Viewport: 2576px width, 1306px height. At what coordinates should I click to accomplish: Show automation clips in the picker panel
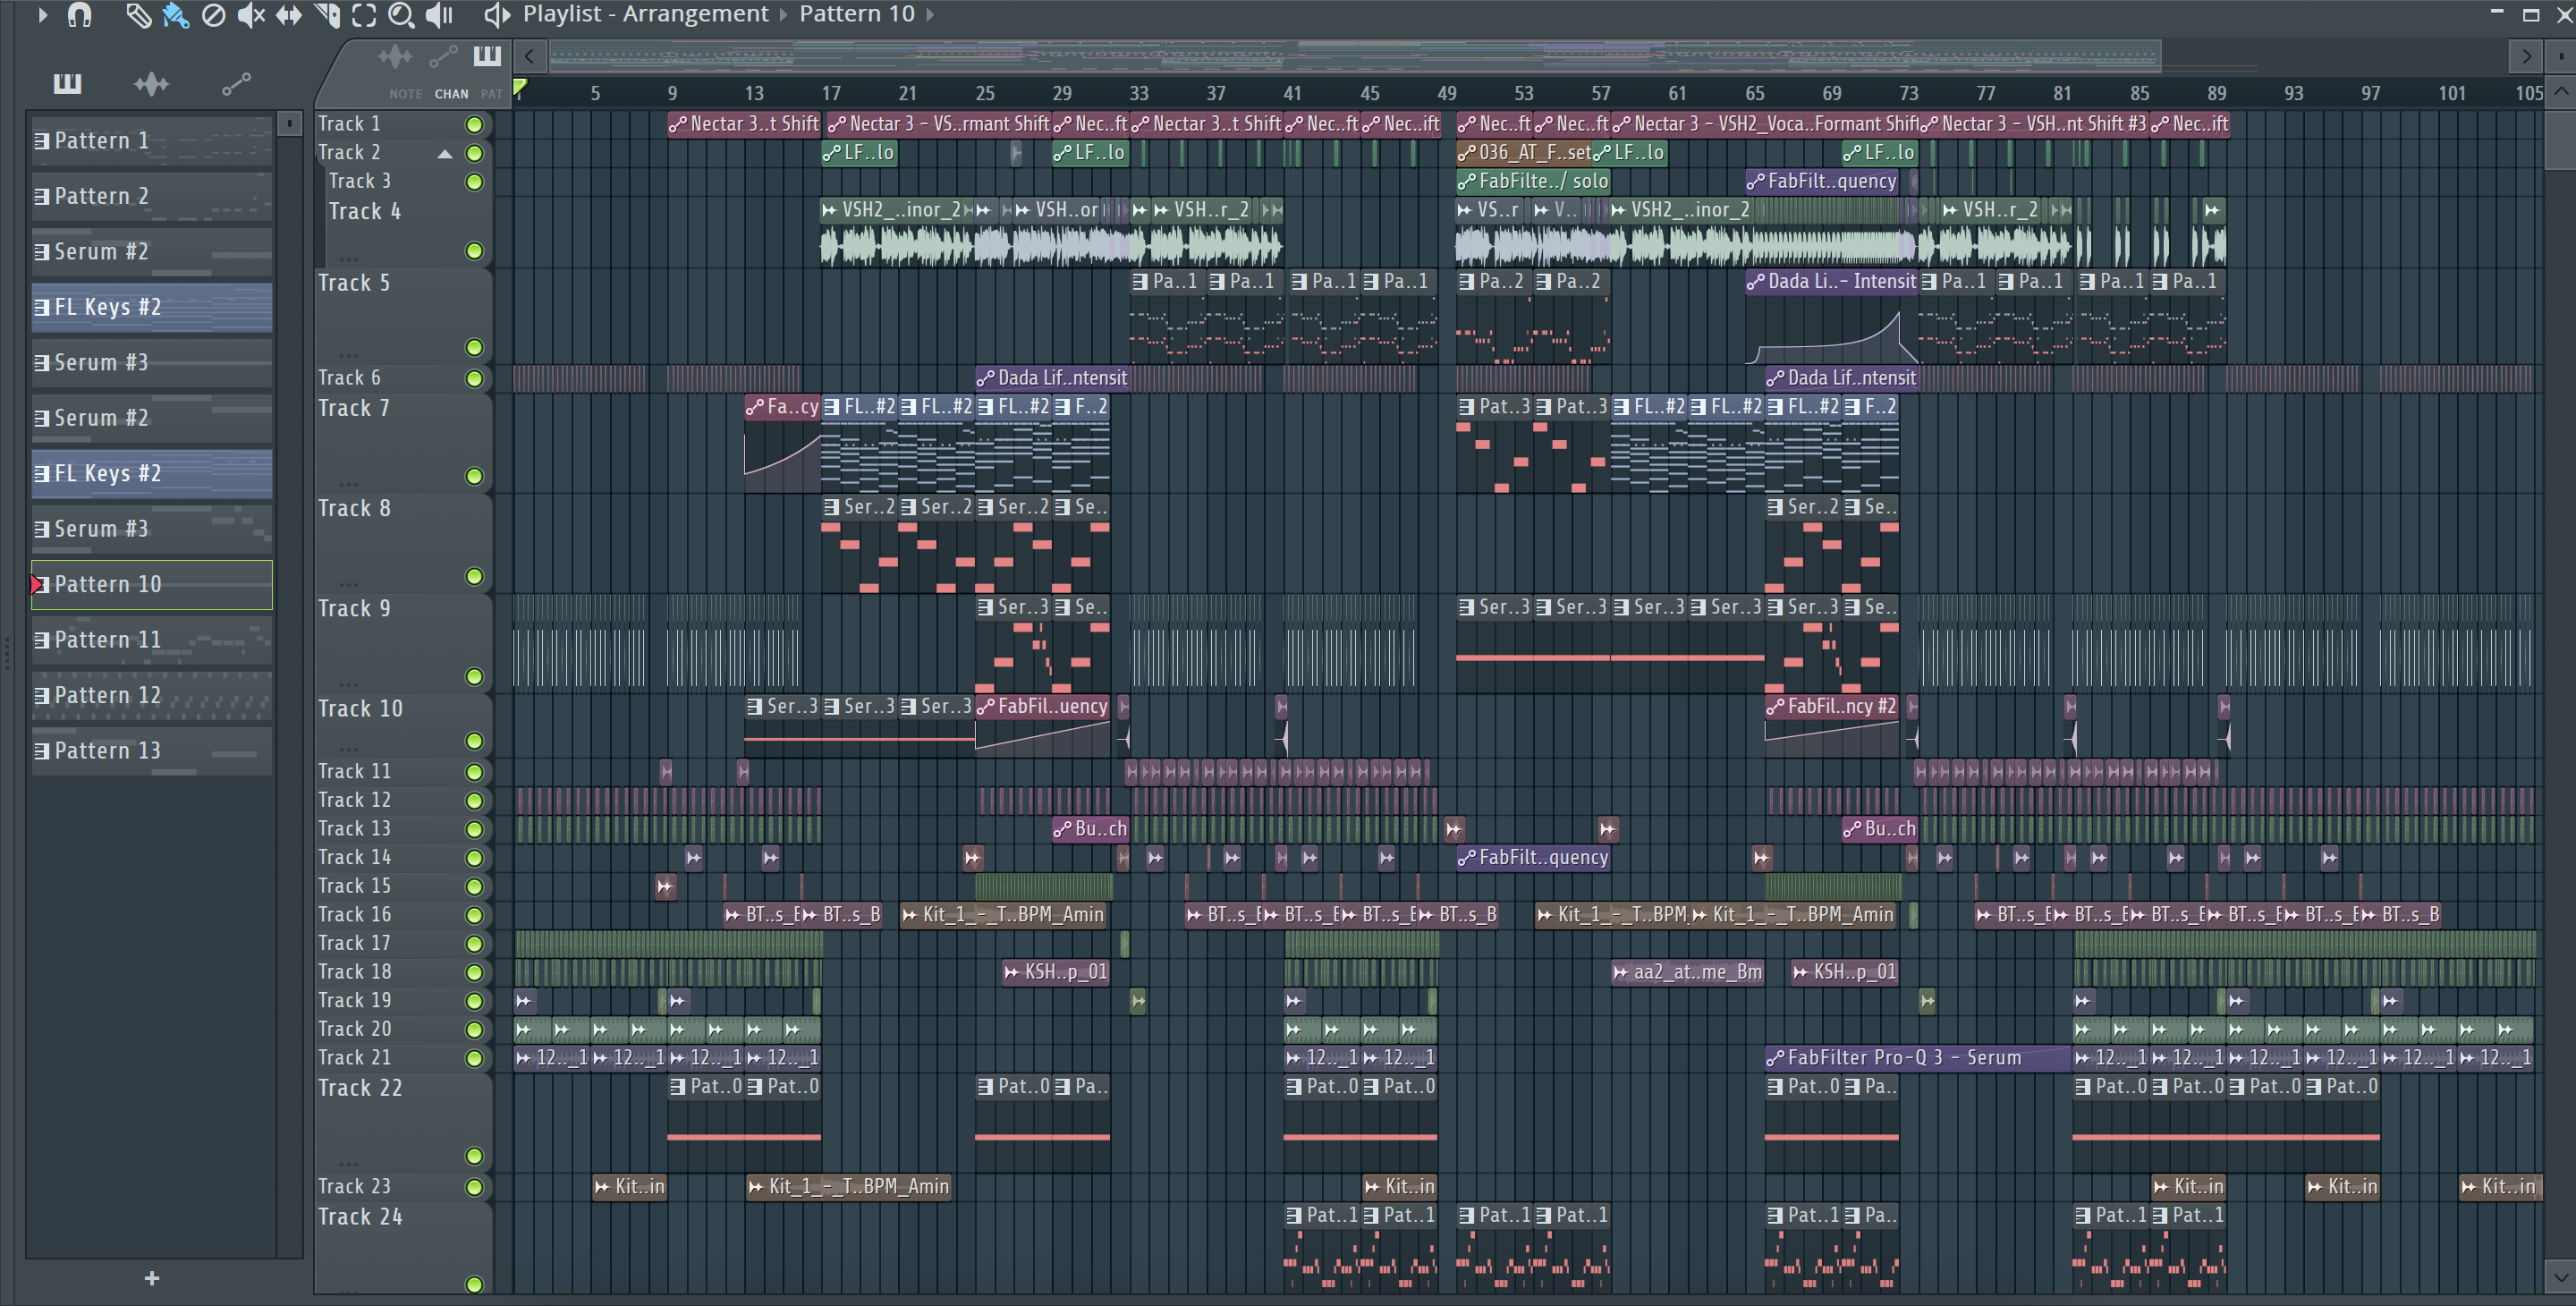(236, 84)
